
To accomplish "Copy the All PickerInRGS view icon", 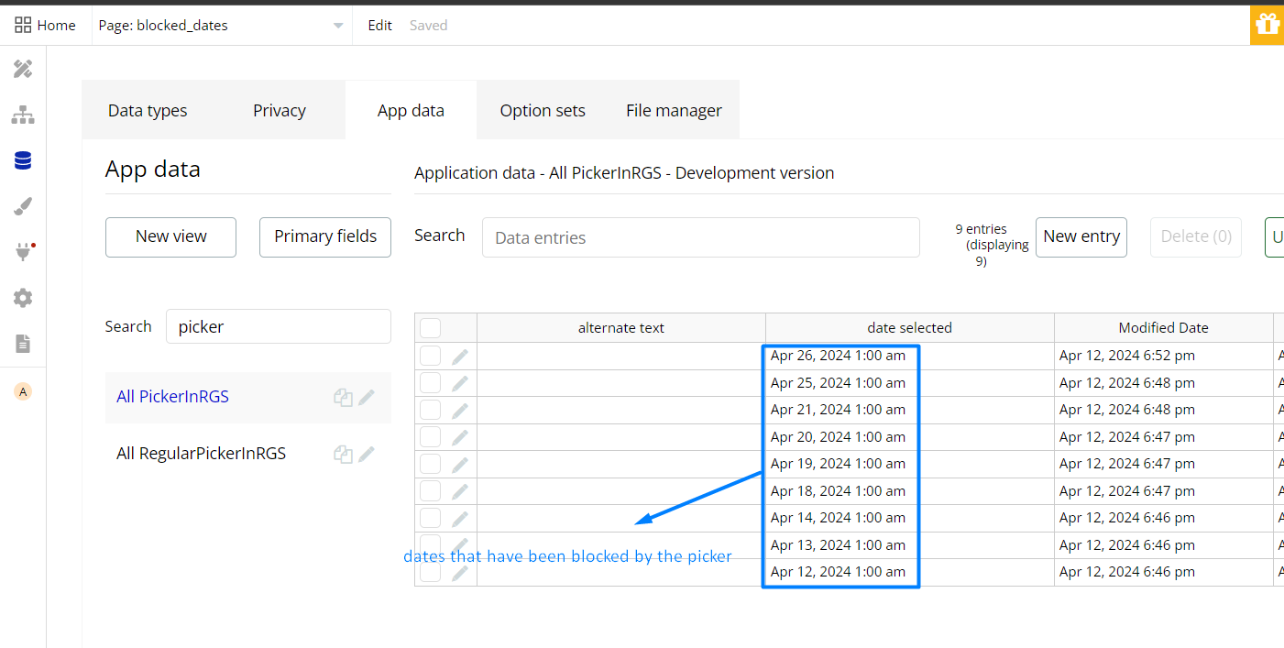I will [343, 398].
